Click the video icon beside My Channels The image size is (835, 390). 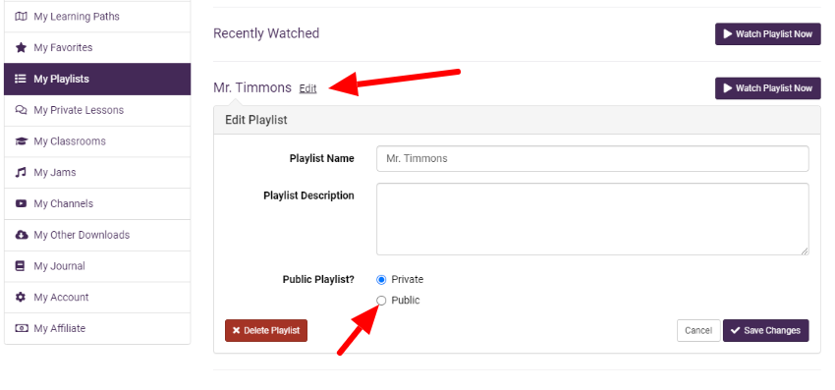click(21, 203)
